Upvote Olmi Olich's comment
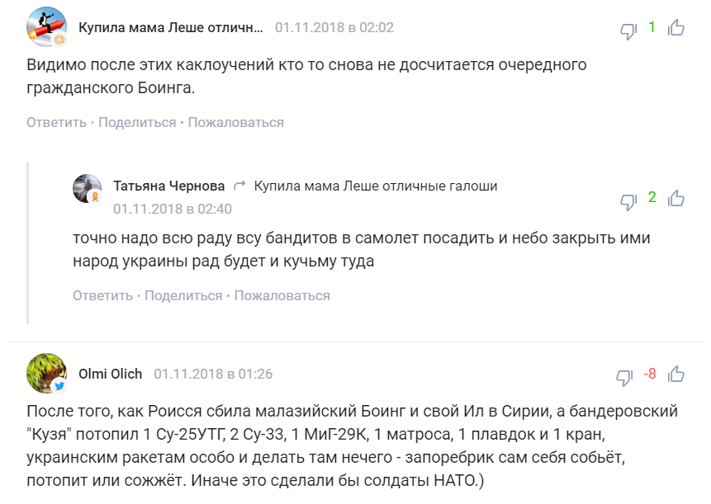Image resolution: width=711 pixels, height=504 pixels. point(676,374)
